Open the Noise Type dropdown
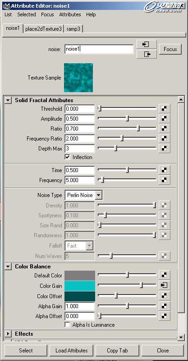 (x=84, y=195)
